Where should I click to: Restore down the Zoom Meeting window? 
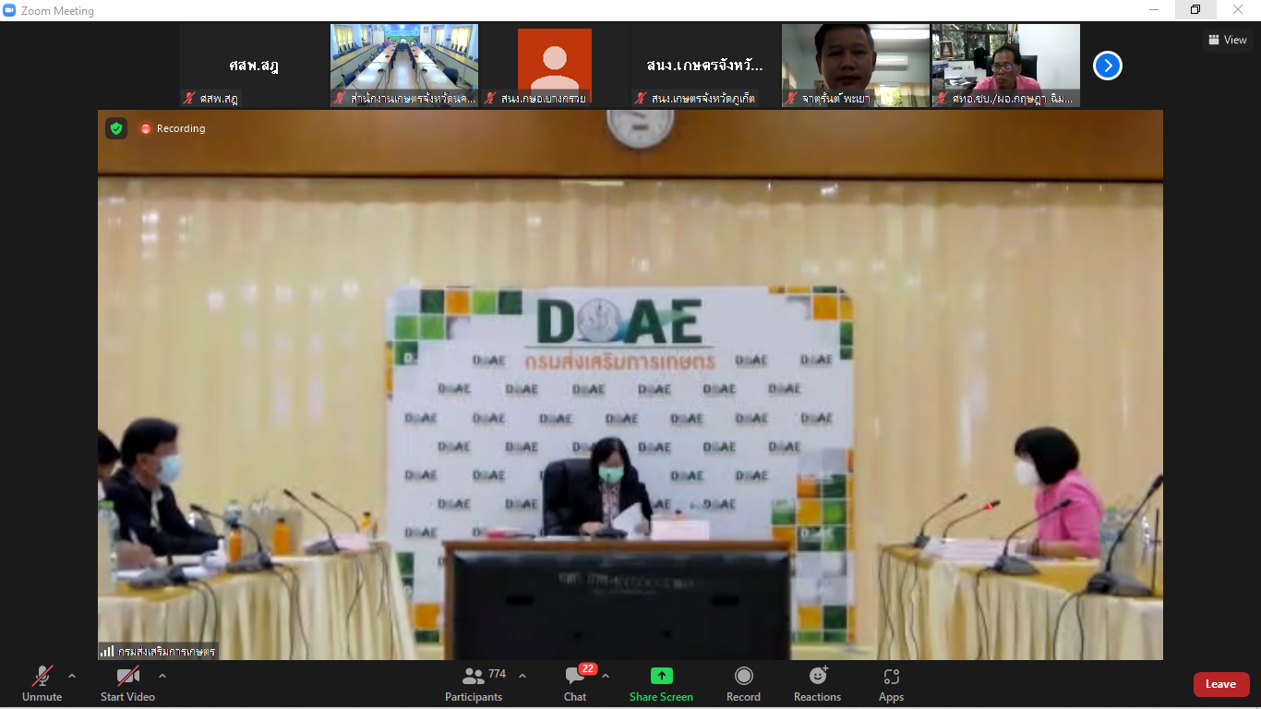coord(1195,10)
